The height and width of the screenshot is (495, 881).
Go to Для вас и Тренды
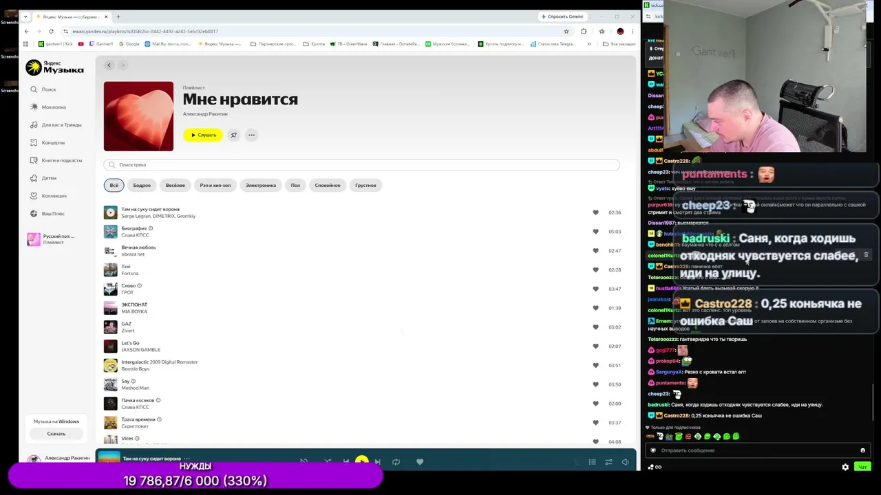click(56, 125)
